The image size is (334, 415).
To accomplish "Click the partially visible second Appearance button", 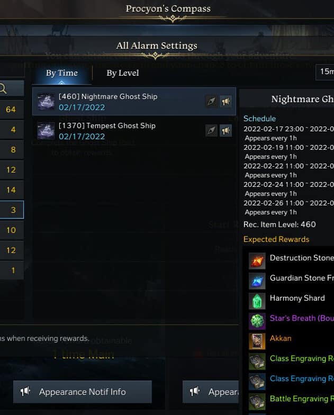I will tap(211, 392).
